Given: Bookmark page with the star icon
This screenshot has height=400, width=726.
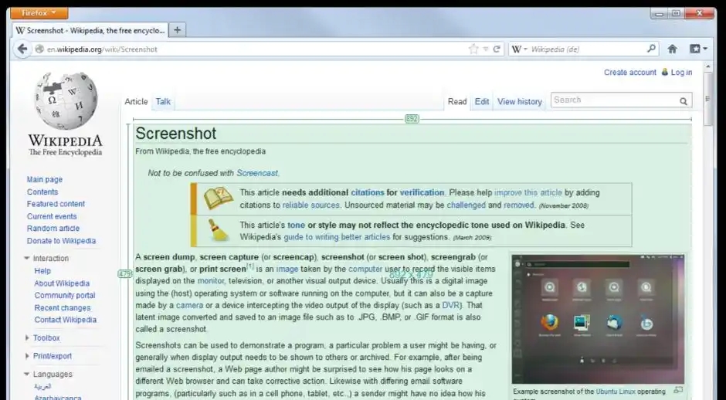Looking at the screenshot, I should pos(473,49).
